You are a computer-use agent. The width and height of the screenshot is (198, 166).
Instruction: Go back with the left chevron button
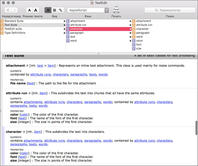click(8, 10)
